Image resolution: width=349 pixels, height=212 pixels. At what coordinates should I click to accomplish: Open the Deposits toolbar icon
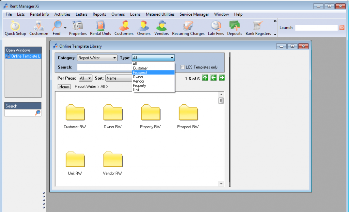(234, 28)
